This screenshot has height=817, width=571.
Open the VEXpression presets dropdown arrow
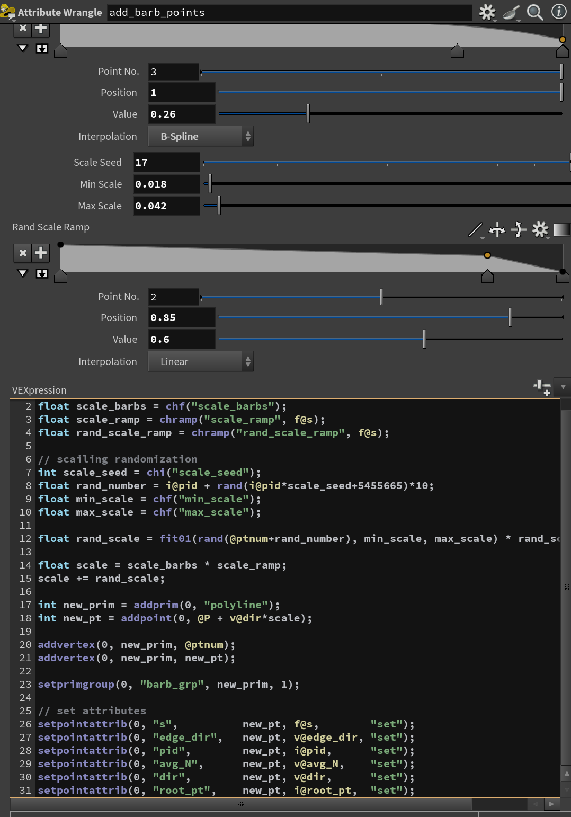[x=563, y=387]
